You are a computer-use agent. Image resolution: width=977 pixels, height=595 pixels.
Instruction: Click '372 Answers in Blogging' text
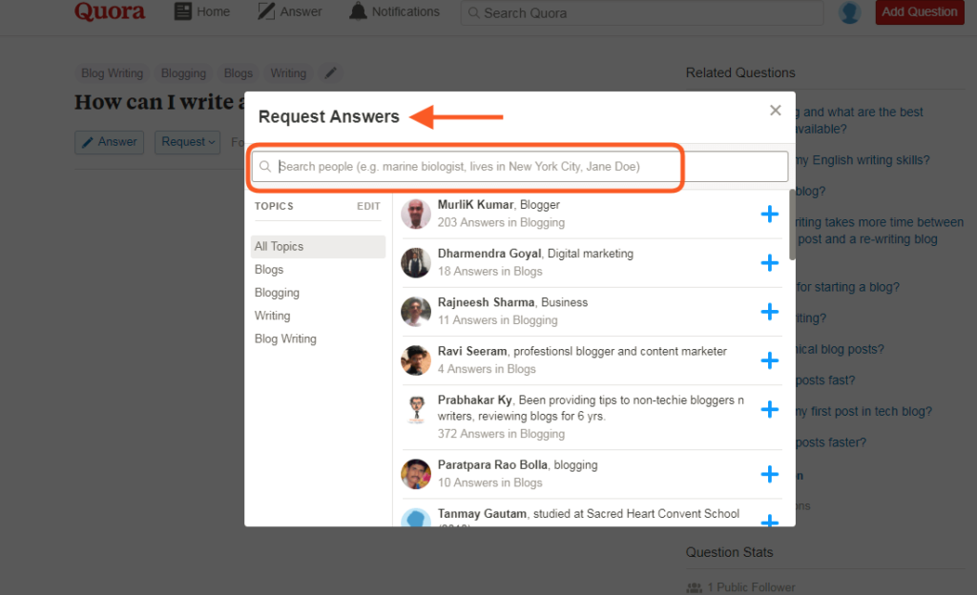click(x=501, y=434)
